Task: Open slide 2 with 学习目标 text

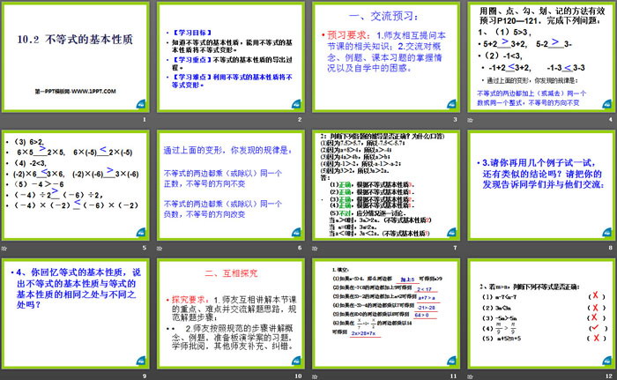Action: (x=231, y=57)
